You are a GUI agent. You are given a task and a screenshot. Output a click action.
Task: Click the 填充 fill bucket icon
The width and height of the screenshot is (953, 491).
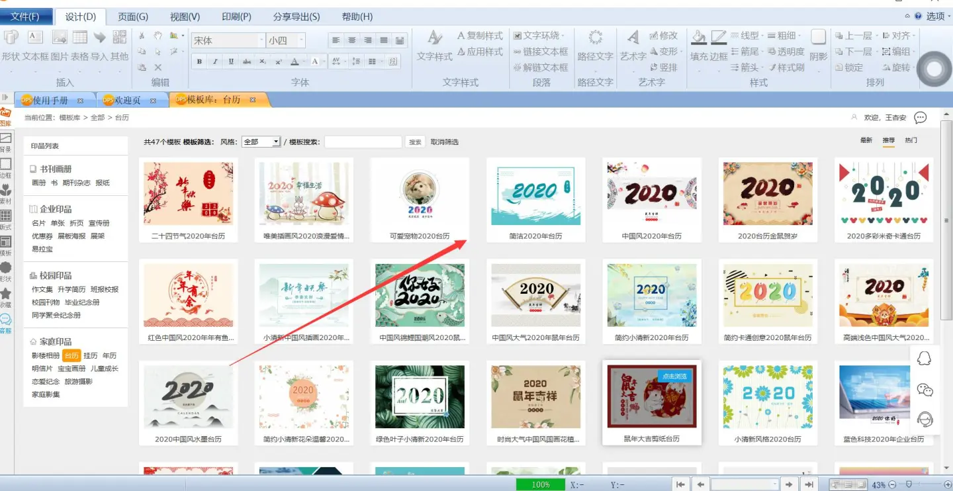698,38
